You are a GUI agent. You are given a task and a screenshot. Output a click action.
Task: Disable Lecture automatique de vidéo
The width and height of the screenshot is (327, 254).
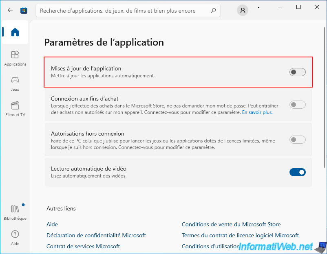(x=297, y=172)
